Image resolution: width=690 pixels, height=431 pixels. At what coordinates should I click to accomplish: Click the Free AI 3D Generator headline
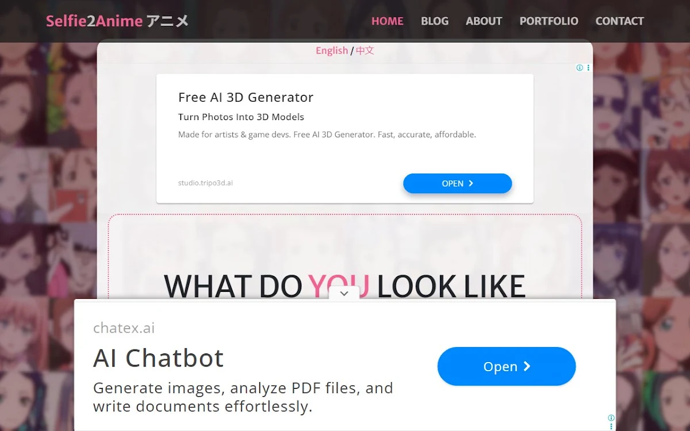point(246,97)
